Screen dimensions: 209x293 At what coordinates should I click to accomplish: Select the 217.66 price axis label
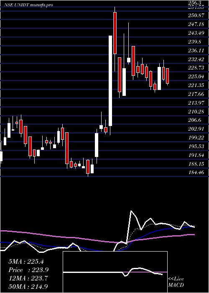click(196, 94)
